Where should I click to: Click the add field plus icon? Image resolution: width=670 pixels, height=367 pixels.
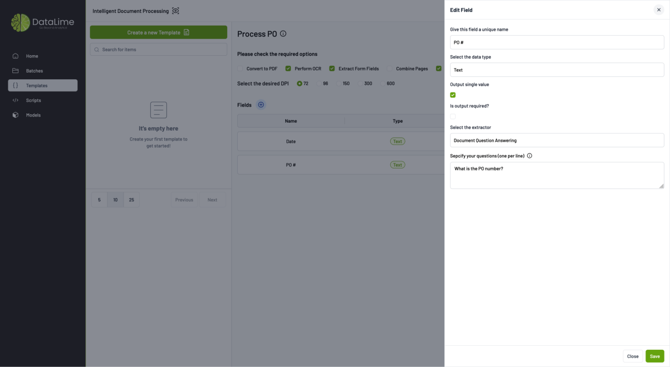click(261, 105)
